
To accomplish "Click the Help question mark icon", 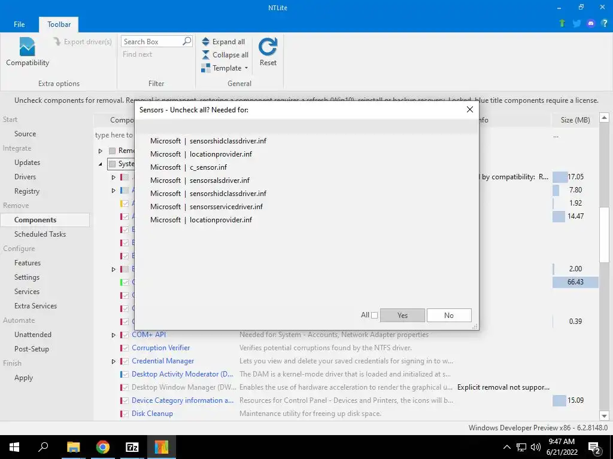I will point(605,23).
